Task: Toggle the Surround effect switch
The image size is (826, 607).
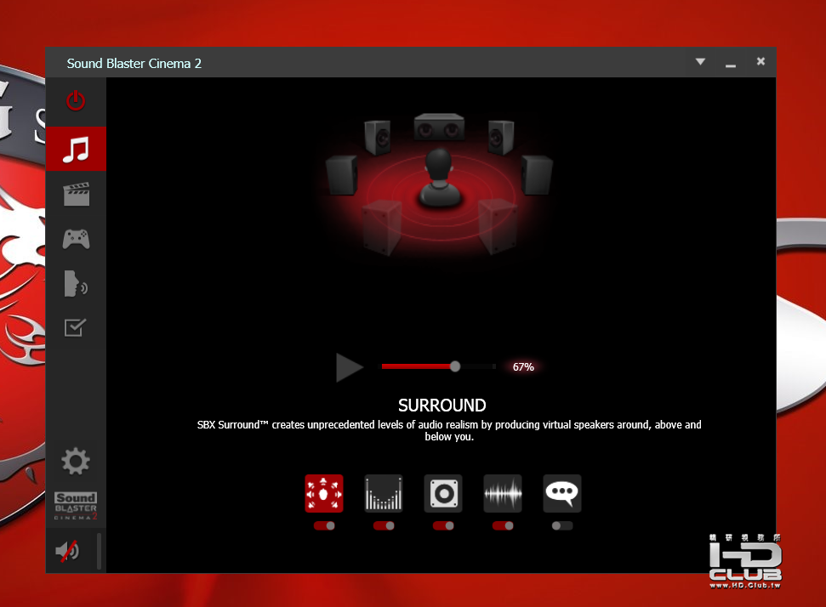Action: (x=324, y=525)
